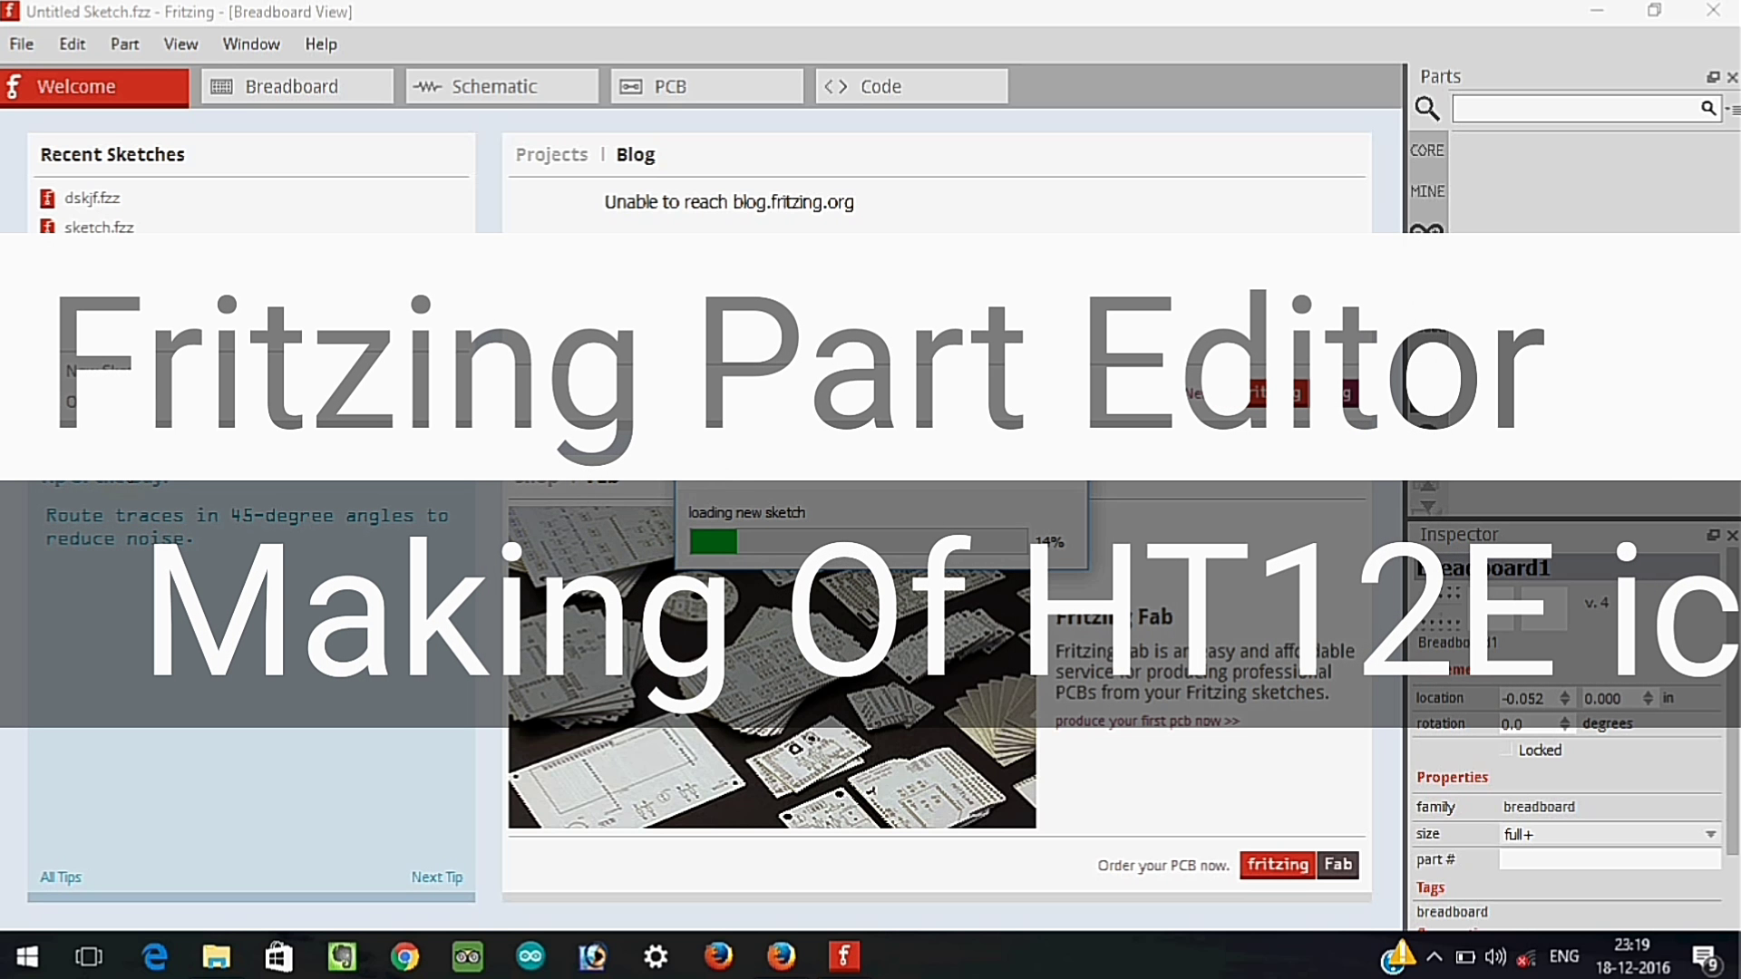Open Google Chrome from the taskbar
This screenshot has width=1741, height=979.
pyautogui.click(x=404, y=956)
